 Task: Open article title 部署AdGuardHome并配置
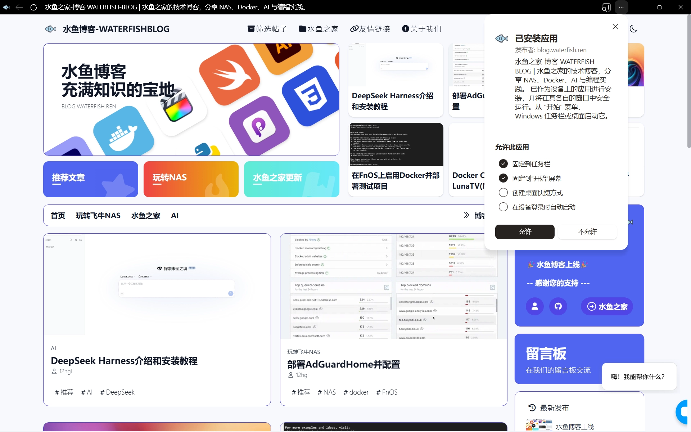click(344, 364)
